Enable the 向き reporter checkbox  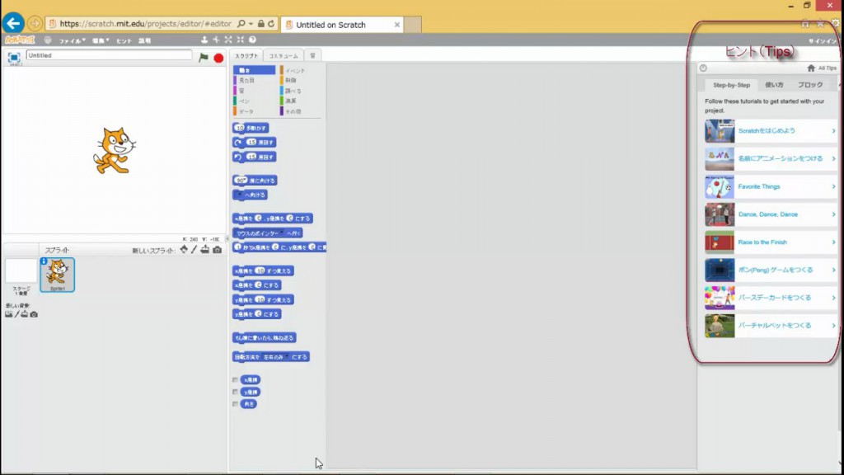[x=235, y=404]
